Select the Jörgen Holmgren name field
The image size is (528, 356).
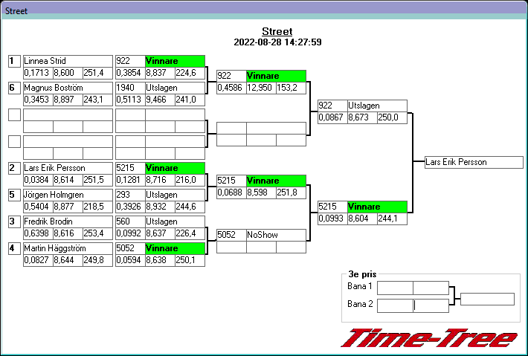click(x=68, y=195)
